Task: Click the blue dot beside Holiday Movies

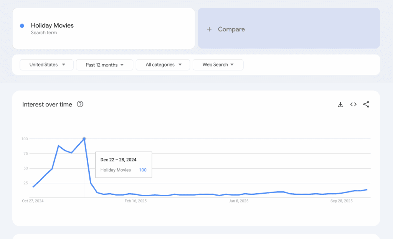Action: (22, 26)
